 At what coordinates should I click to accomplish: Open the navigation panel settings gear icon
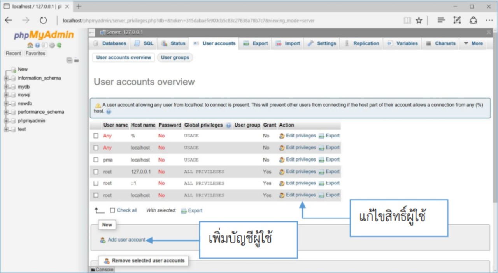coord(53,45)
